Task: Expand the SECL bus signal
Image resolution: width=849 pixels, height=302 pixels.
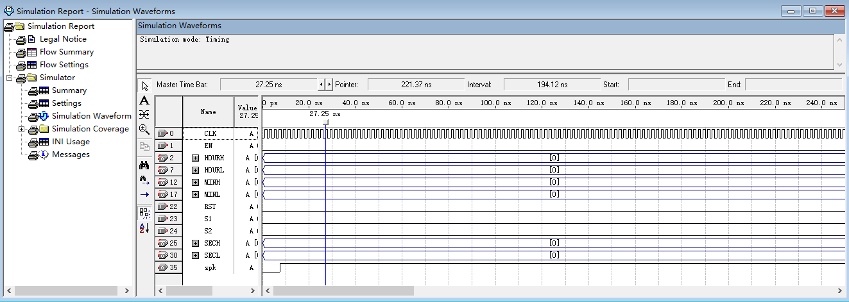Action: 195,255
